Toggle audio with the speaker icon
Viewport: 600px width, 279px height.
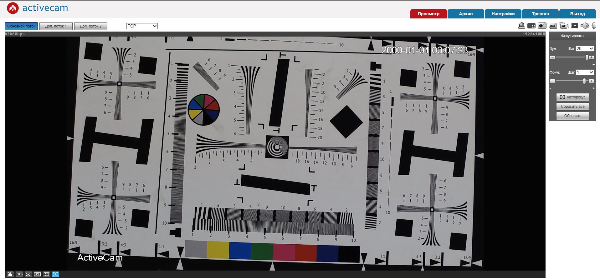[x=585, y=26]
